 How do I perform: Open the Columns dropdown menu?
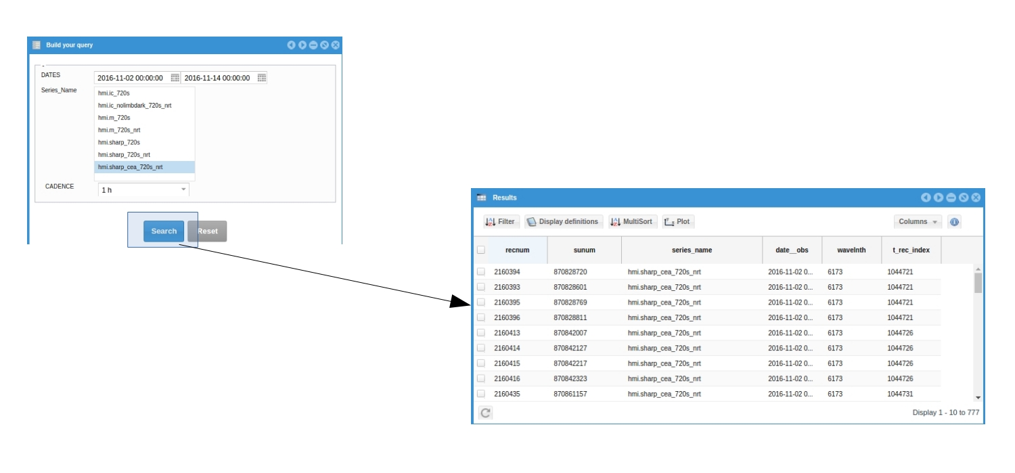pos(917,222)
